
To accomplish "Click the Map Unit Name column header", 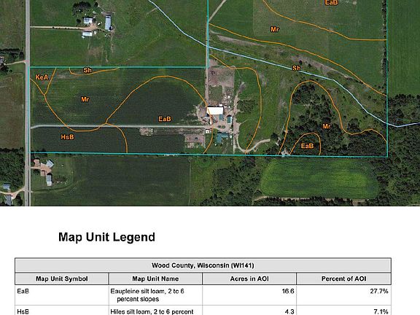I will 155,279.
